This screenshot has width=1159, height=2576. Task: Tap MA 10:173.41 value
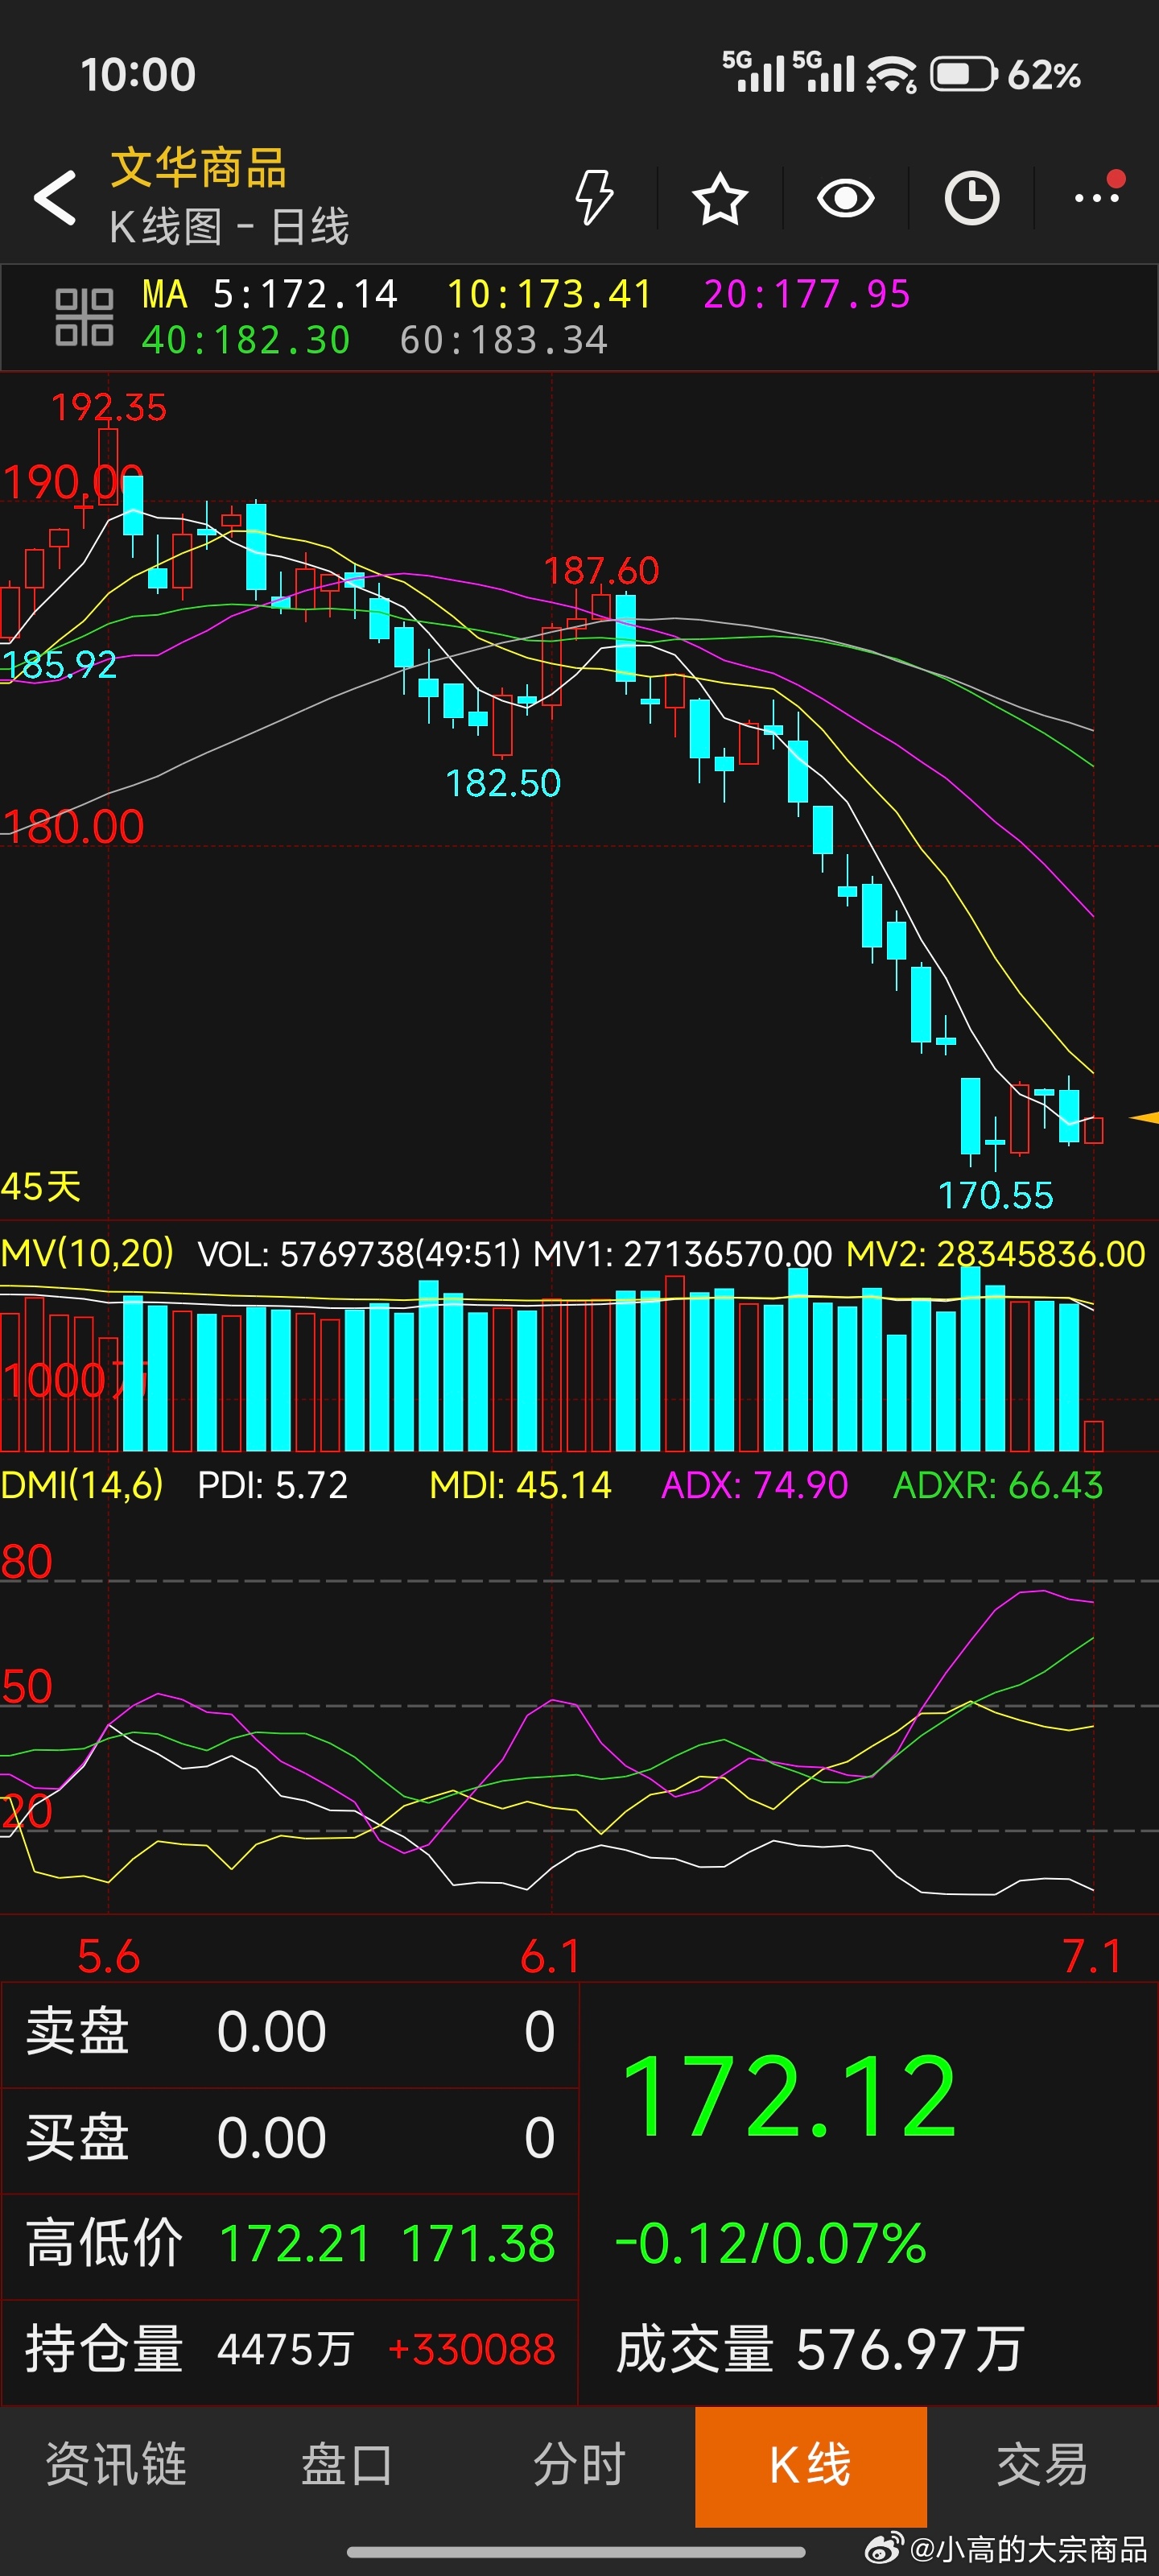[x=549, y=294]
